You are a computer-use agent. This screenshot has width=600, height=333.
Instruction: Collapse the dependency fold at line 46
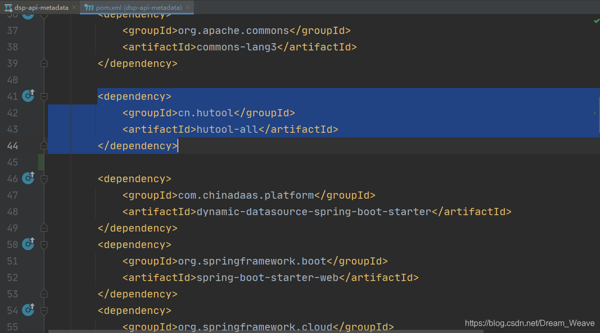pyautogui.click(x=44, y=179)
